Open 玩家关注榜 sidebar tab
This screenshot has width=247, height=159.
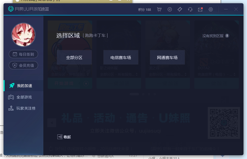click(x=23, y=108)
